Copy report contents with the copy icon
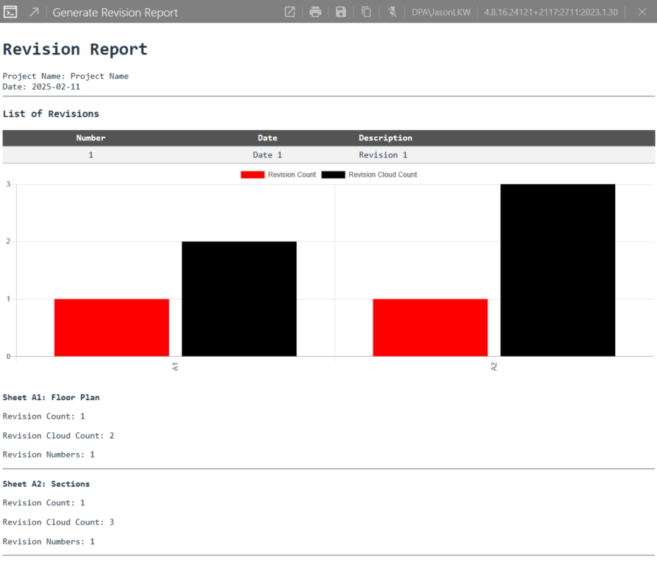This screenshot has width=657, height=587. (x=366, y=12)
